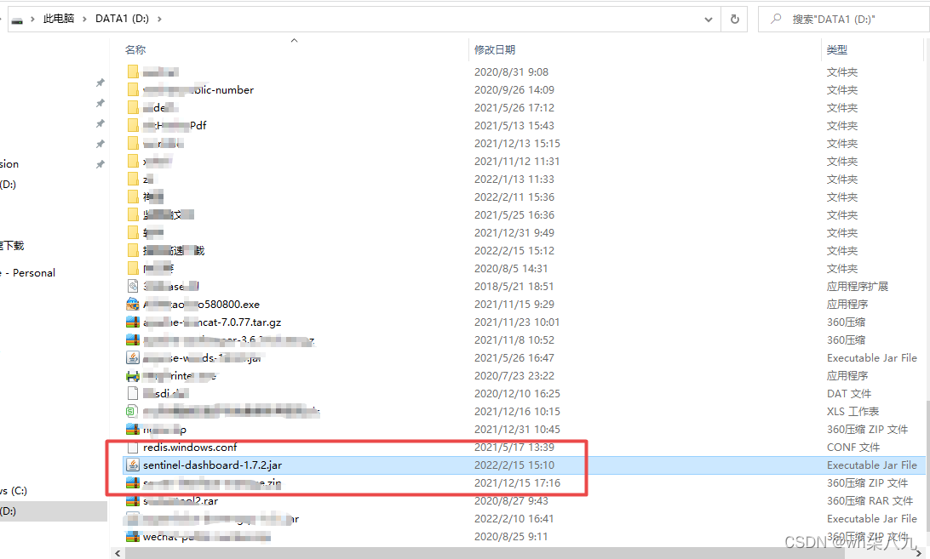Click the DLL file icon dated 2018/5/21
The height and width of the screenshot is (559, 930).
coord(133,287)
